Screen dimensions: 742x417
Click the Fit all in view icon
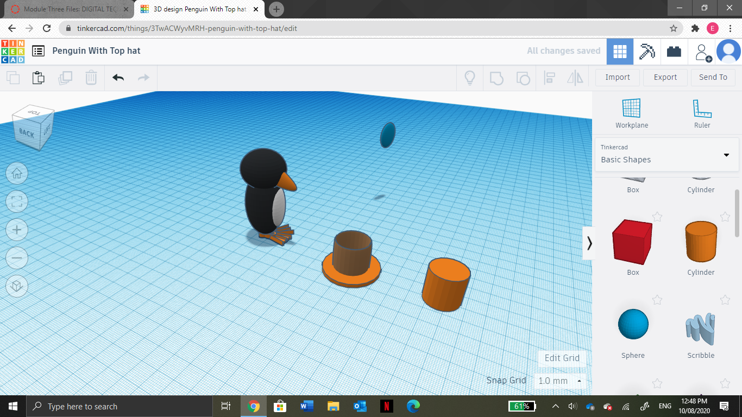[17, 202]
